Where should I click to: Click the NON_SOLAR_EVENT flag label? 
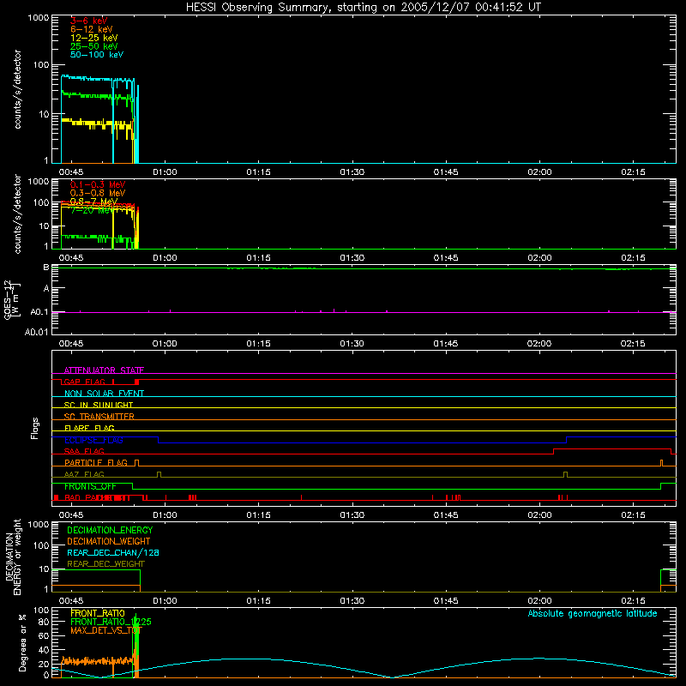click(104, 394)
